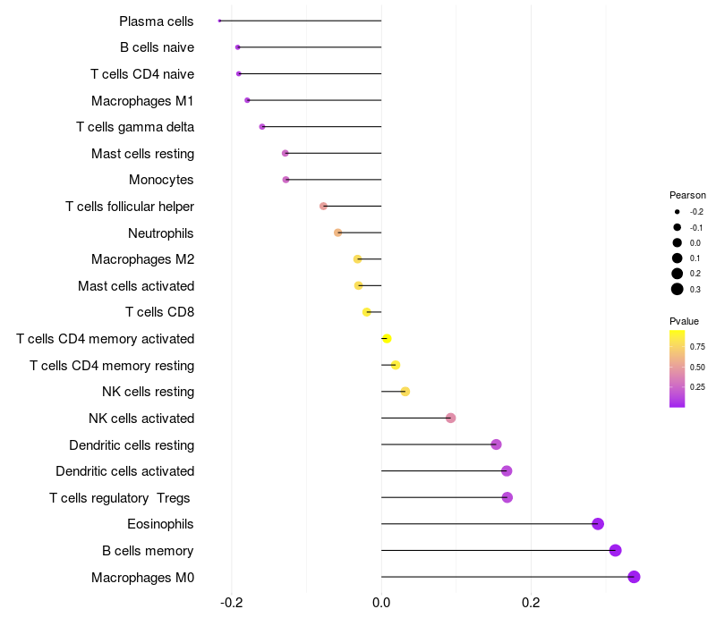
Task: Click the Pvalue color gradient bar
Action: pyautogui.click(x=678, y=368)
